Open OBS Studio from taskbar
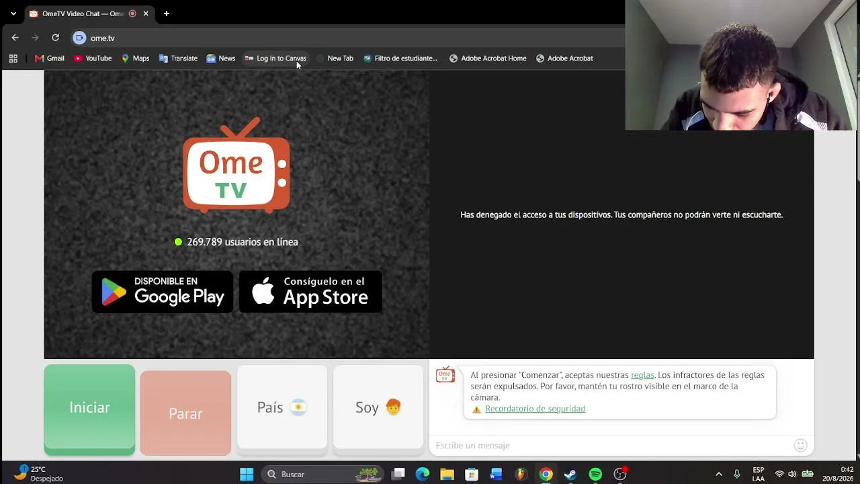Viewport: 860px width, 484px height. pyautogui.click(x=620, y=475)
